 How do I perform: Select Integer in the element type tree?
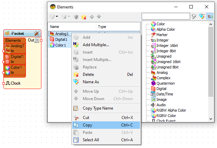[160, 40]
